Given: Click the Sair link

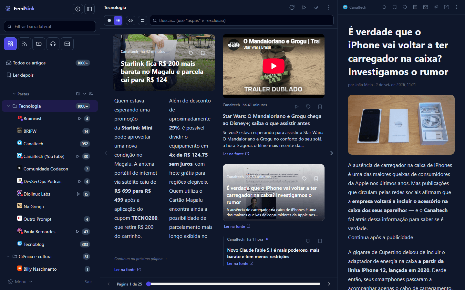Looking at the screenshot, I should click(x=88, y=282).
